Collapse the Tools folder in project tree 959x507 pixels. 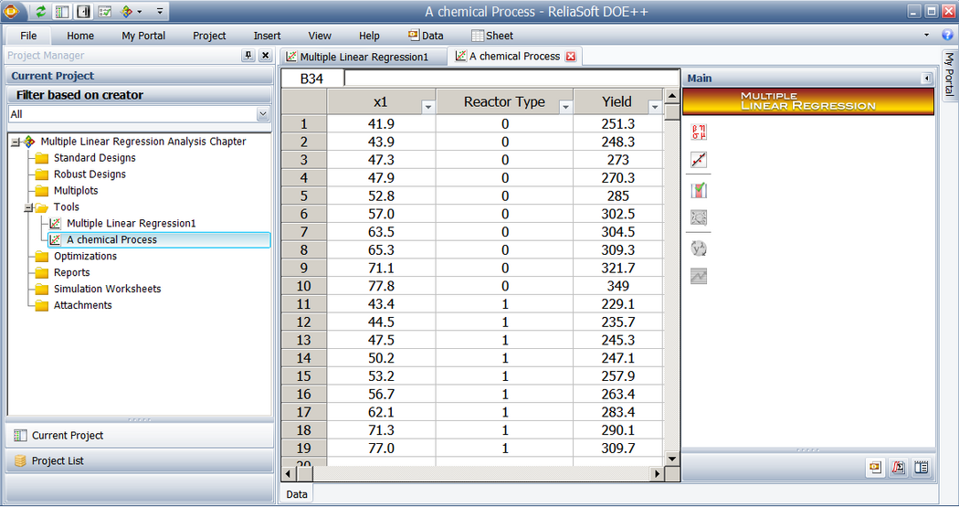(28, 208)
